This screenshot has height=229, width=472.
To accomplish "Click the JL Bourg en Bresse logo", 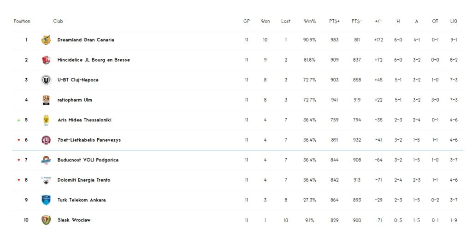I will (x=46, y=60).
